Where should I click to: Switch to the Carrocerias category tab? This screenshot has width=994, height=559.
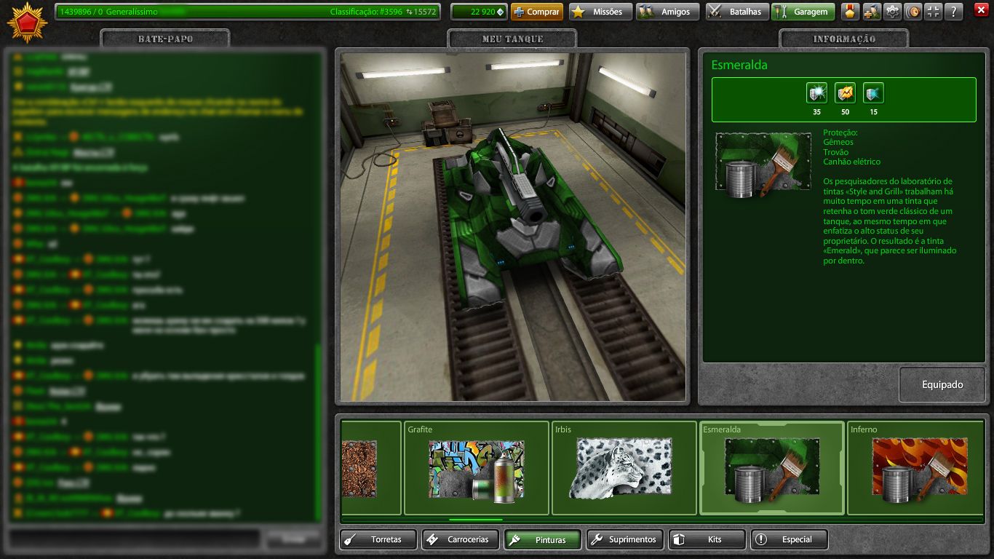[461, 539]
